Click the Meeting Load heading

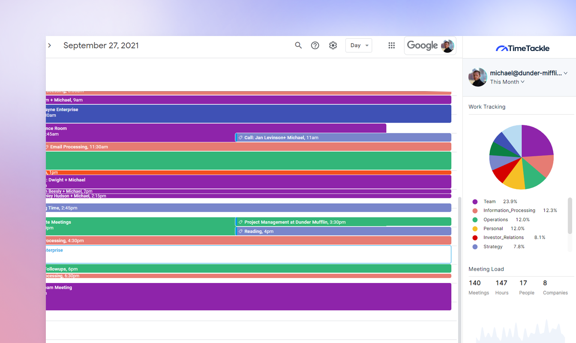pyautogui.click(x=486, y=269)
